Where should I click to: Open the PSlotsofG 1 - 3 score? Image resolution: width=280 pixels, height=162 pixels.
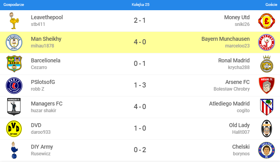140,85
